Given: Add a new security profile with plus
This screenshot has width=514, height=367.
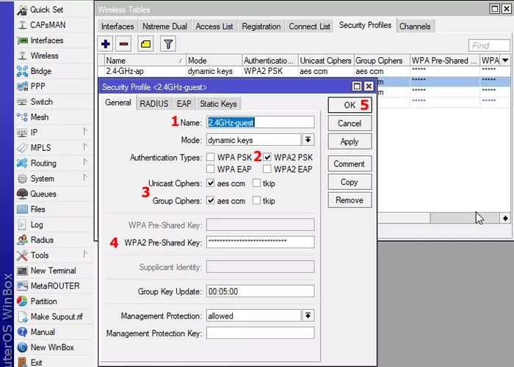Looking at the screenshot, I should point(106,44).
